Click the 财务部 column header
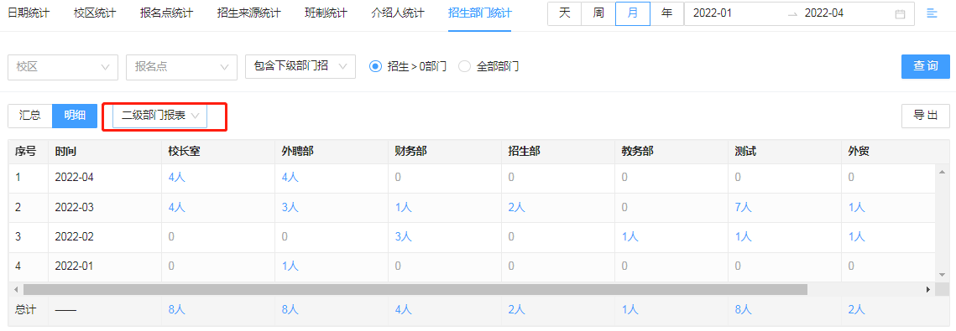 click(445, 152)
